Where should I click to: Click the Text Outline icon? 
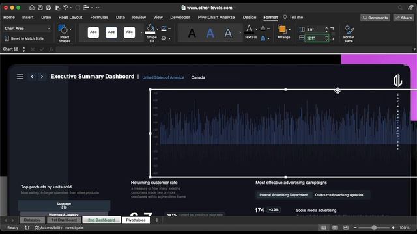coord(263,29)
